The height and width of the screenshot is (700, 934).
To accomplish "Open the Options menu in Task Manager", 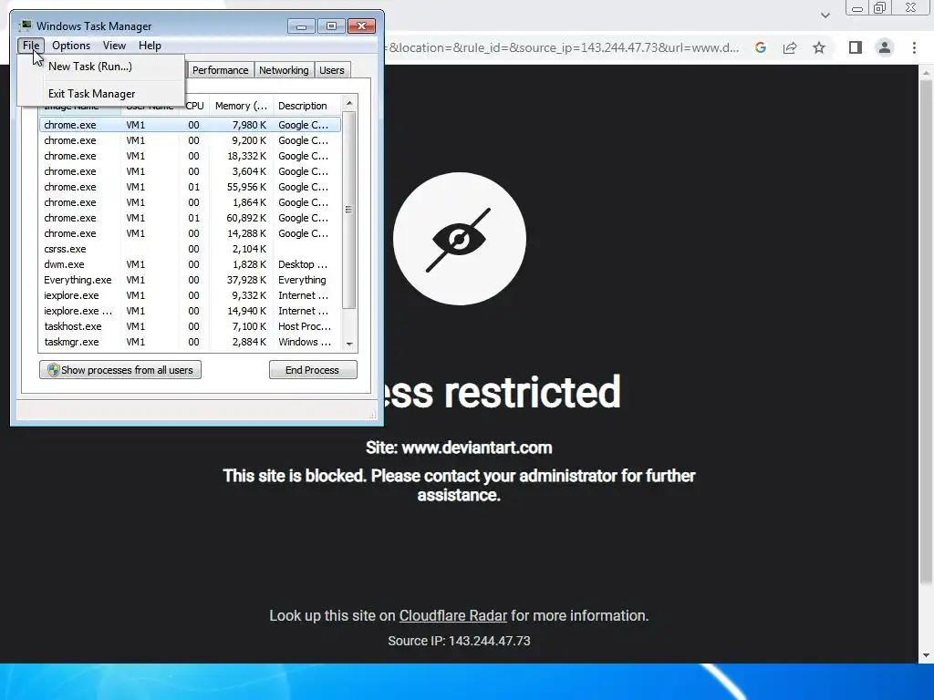I will [71, 46].
